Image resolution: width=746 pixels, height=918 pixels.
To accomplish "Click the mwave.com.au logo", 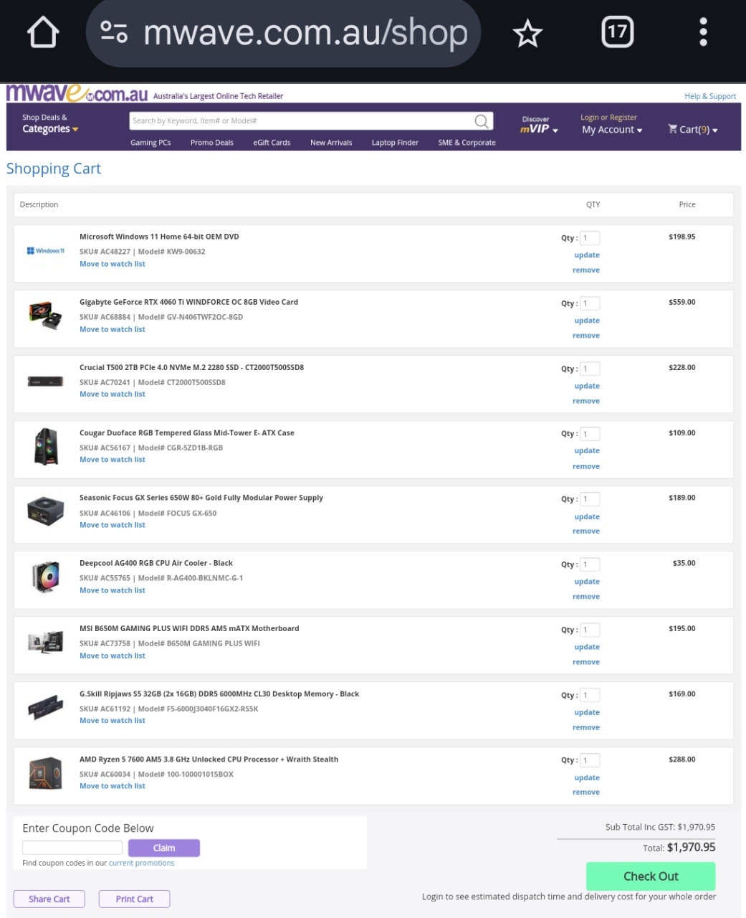I will tap(77, 94).
